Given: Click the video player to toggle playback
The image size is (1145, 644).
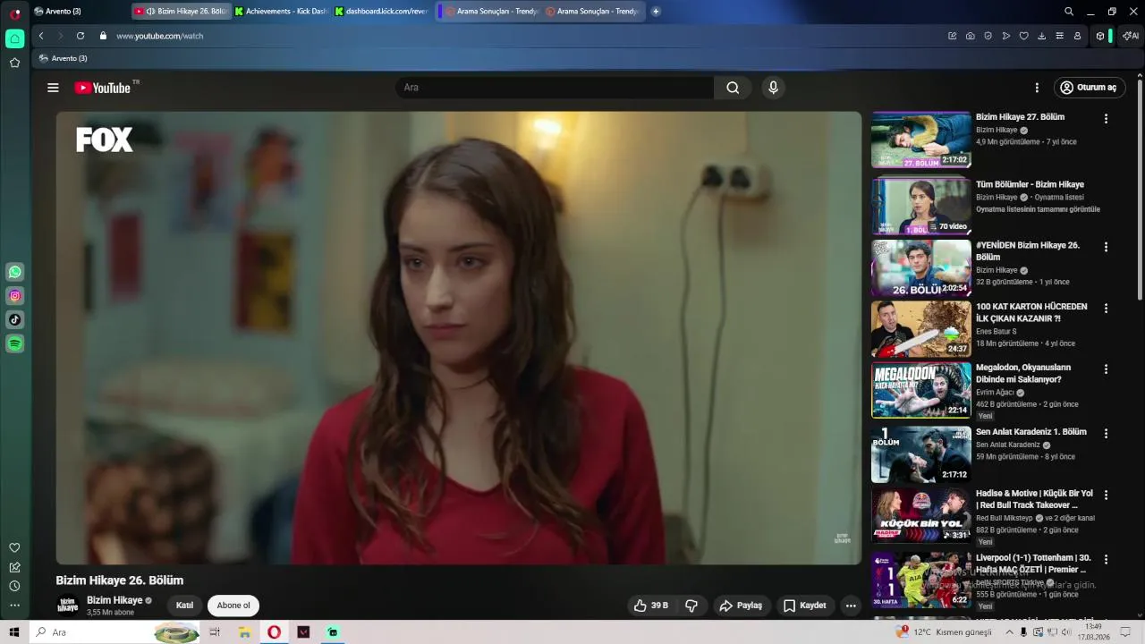Looking at the screenshot, I should (459, 338).
